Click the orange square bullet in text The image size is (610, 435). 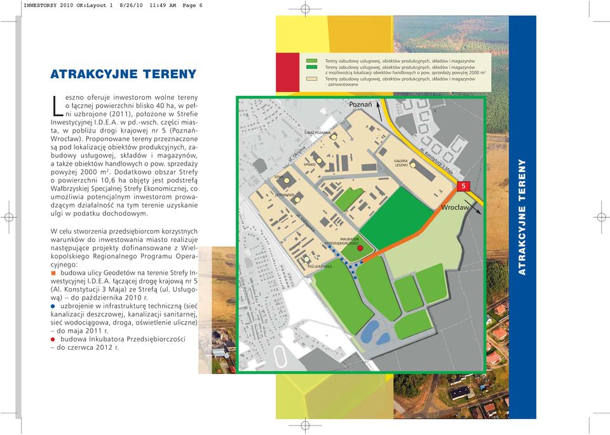53,273
